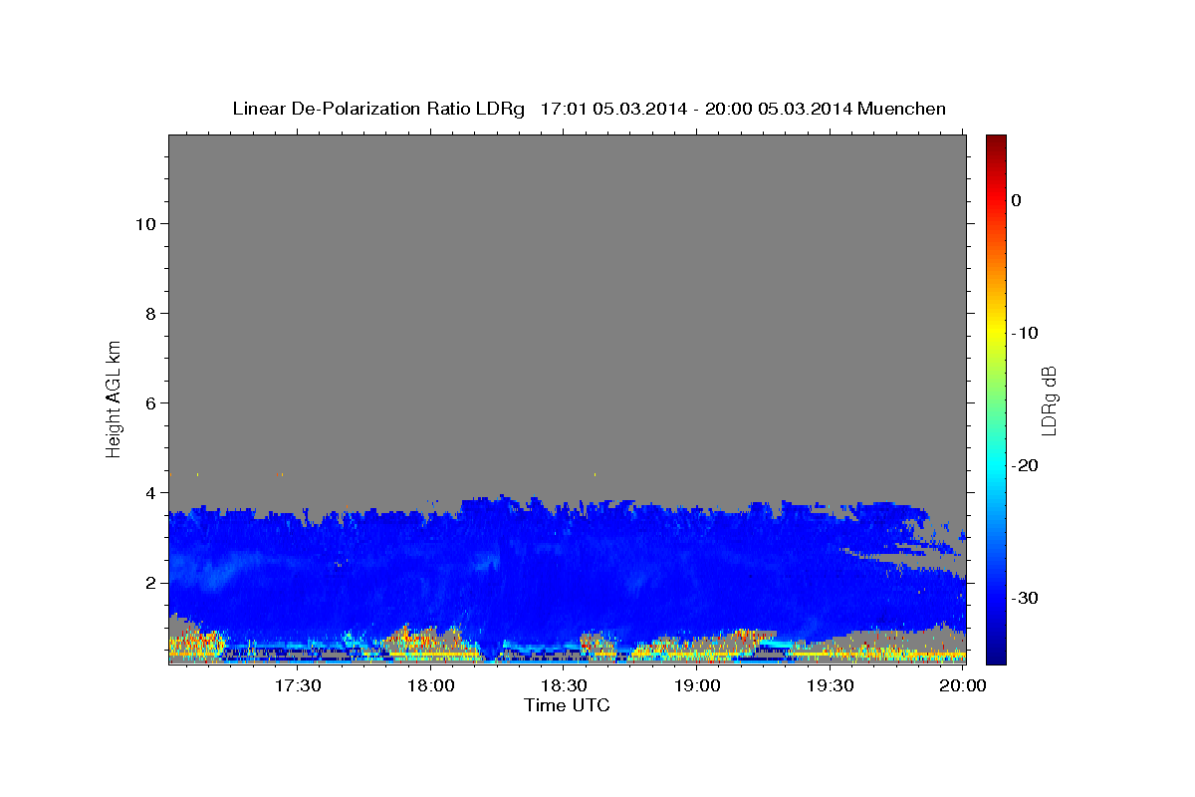Click the colorbar label '-20'
The image size is (1195, 797).
coord(1025,465)
